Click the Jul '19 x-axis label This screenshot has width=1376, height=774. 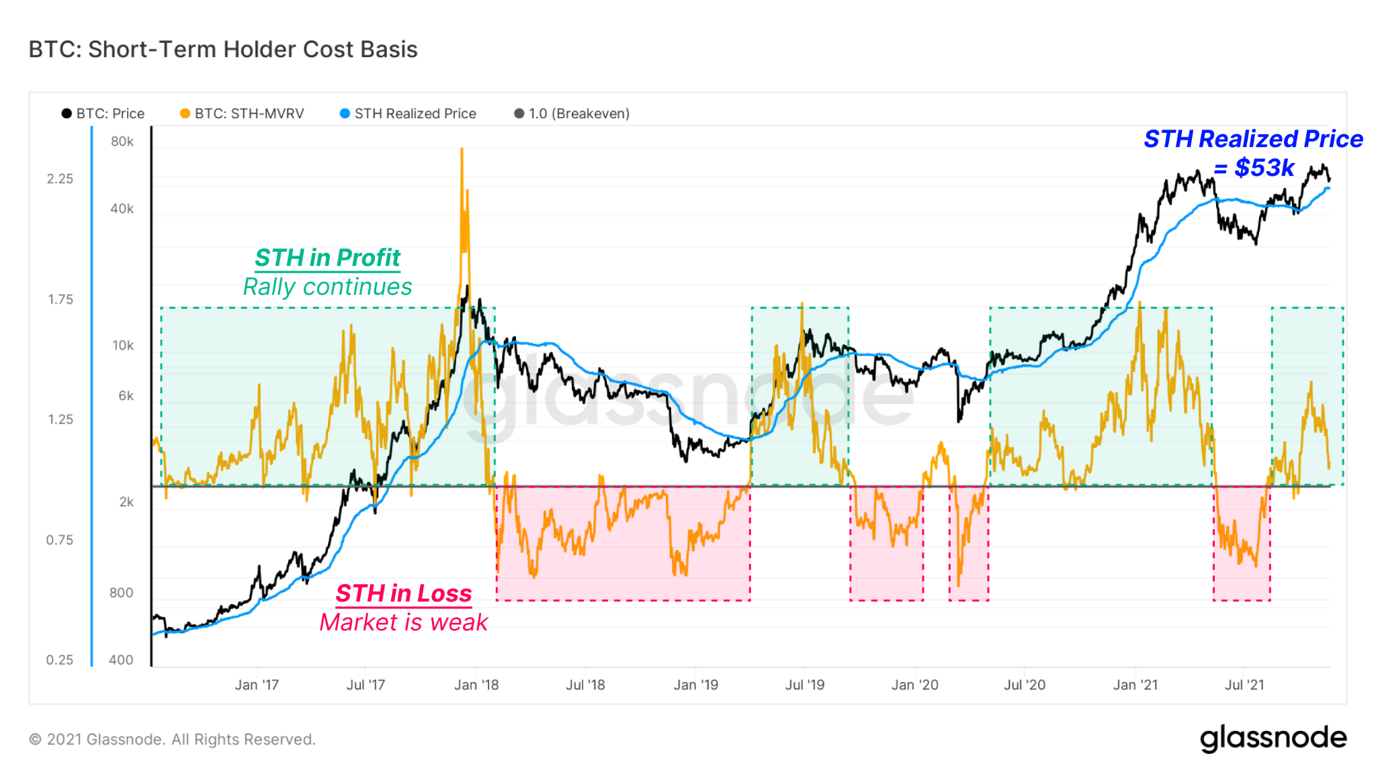pyautogui.click(x=805, y=685)
